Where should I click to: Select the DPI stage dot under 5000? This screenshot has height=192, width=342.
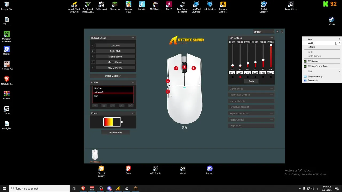tap(263, 77)
